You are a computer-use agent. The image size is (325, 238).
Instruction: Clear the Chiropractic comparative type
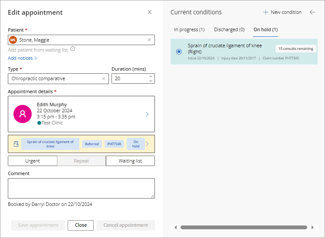[x=103, y=79]
